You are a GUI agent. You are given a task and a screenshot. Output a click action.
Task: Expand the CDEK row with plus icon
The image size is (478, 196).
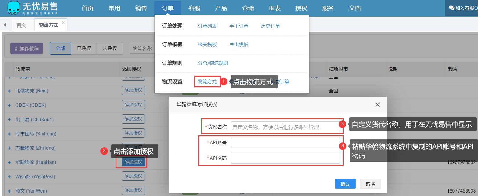pos(9,105)
